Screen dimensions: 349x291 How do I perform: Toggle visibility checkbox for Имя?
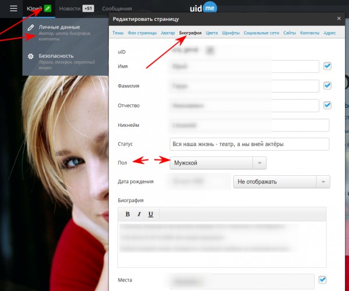click(327, 66)
